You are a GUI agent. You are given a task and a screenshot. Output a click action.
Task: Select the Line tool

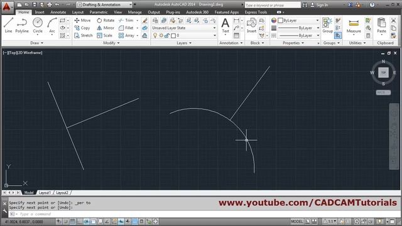tap(8, 25)
